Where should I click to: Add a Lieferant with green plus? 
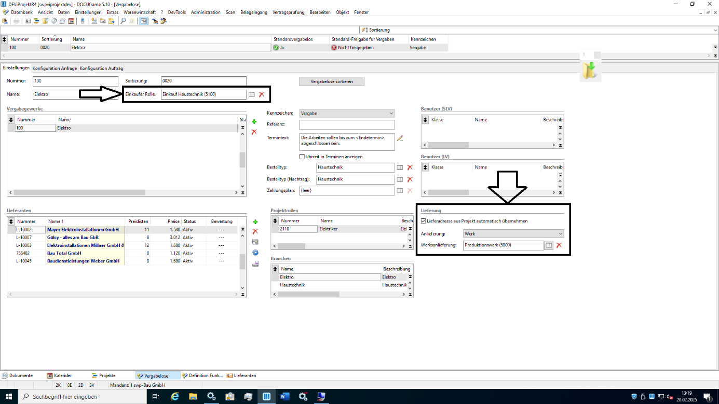pos(255,222)
